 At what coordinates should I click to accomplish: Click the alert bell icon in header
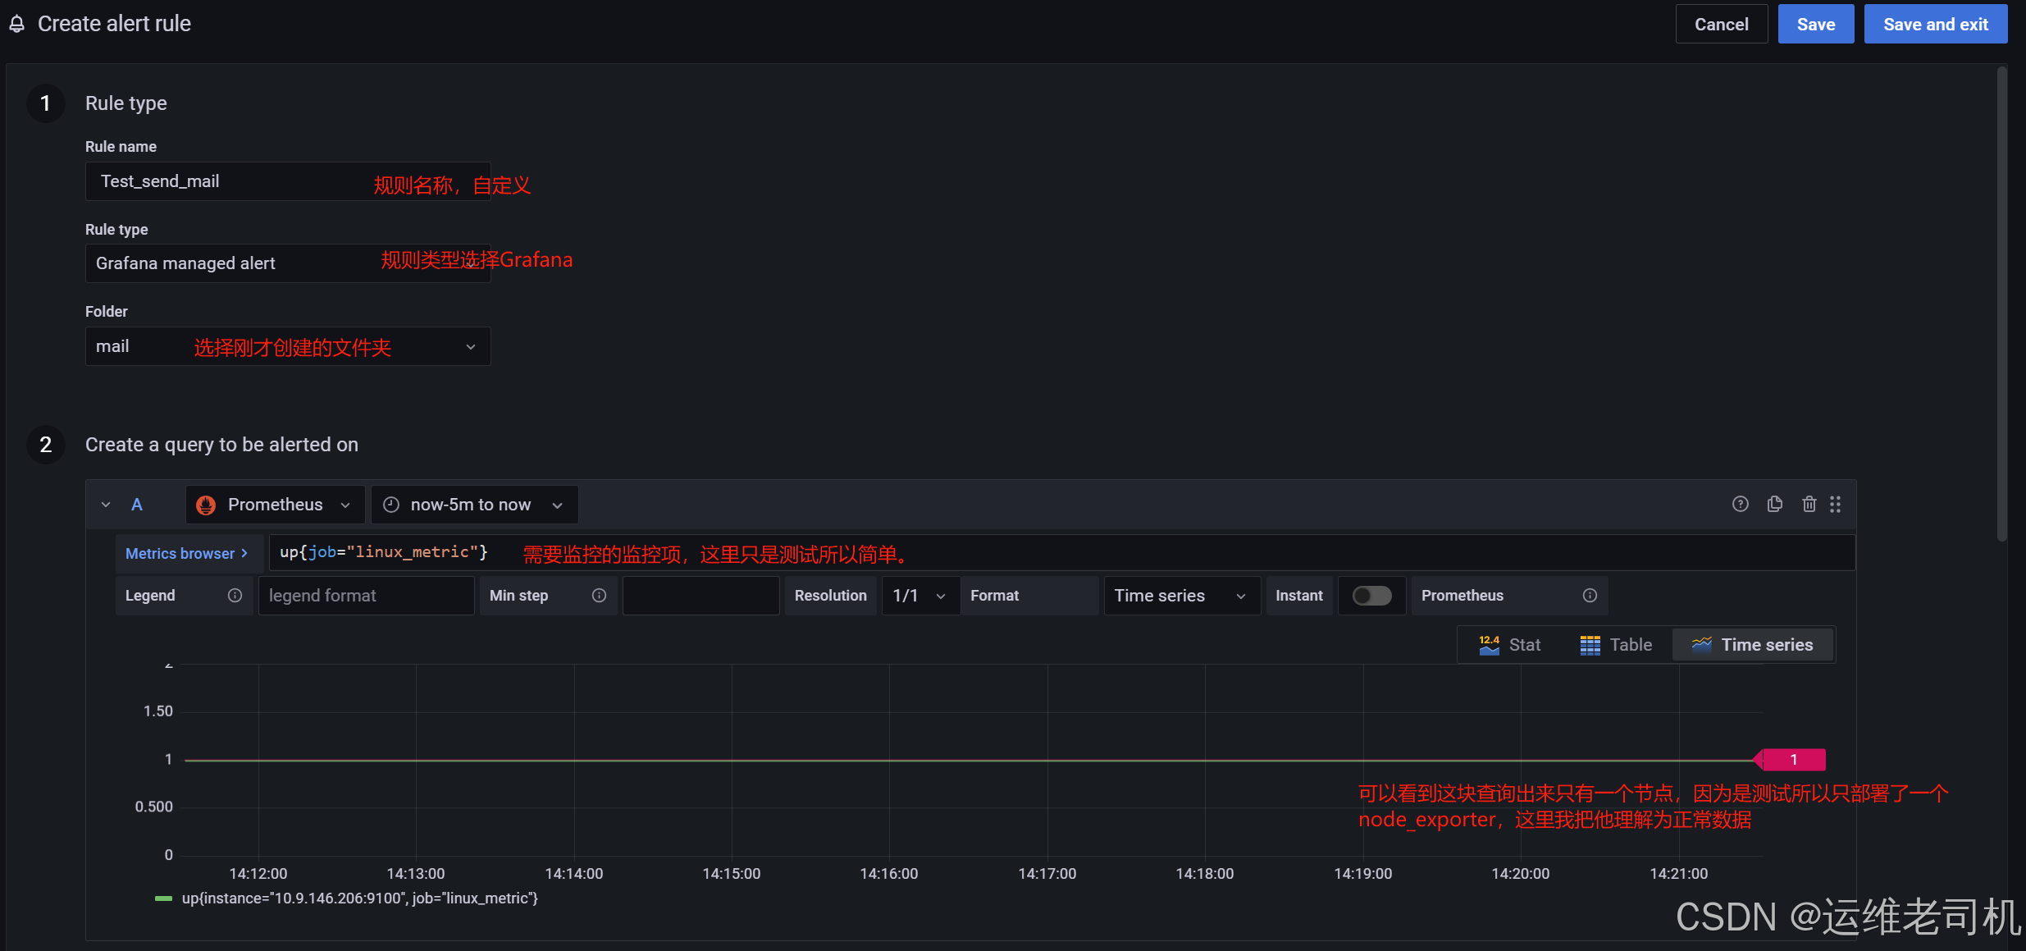click(16, 24)
